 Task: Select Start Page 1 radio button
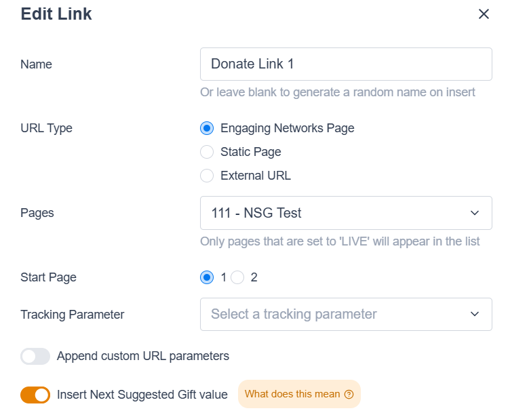pos(208,277)
